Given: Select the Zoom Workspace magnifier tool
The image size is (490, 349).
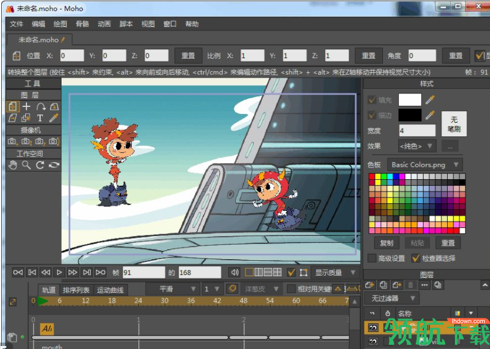Looking at the screenshot, I should 26,165.
